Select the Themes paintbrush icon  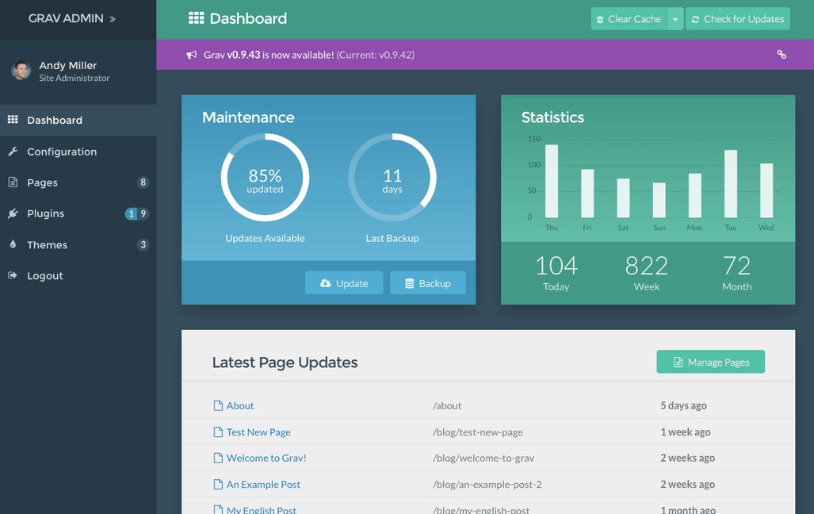click(x=11, y=244)
